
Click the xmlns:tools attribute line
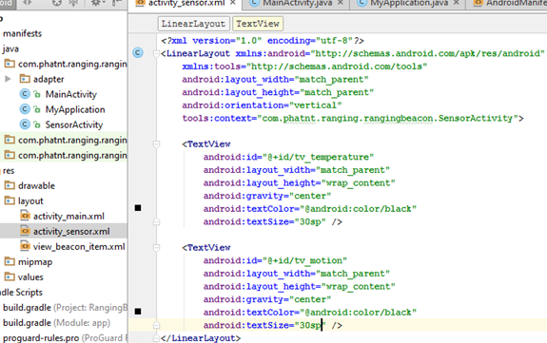click(304, 67)
